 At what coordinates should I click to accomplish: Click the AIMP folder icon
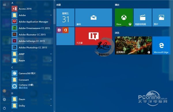(x=14, y=54)
